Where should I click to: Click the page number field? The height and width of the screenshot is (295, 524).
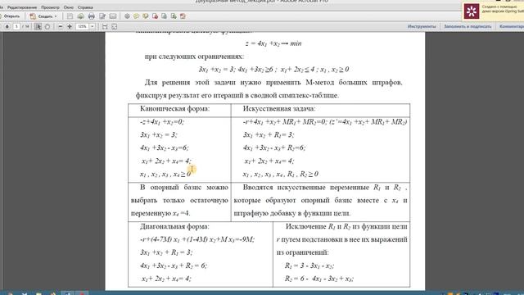click(16, 26)
